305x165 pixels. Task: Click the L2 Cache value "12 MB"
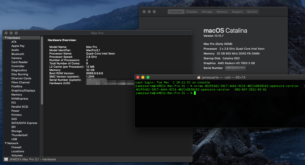click(x=90, y=67)
